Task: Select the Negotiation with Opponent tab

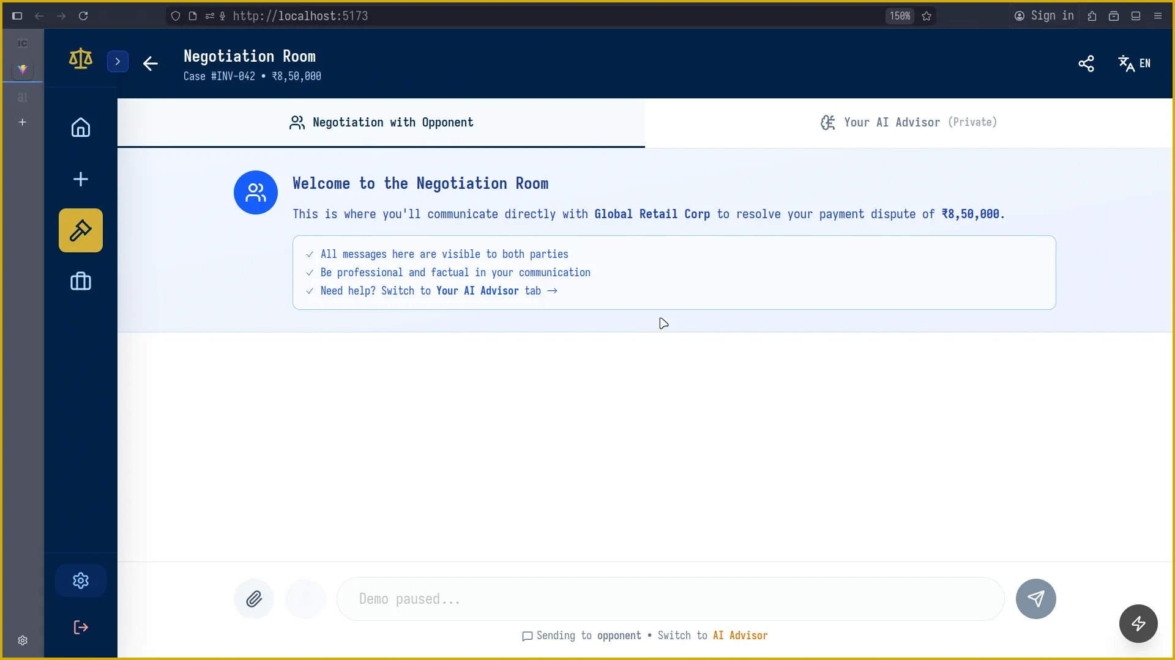Action: 381,122
